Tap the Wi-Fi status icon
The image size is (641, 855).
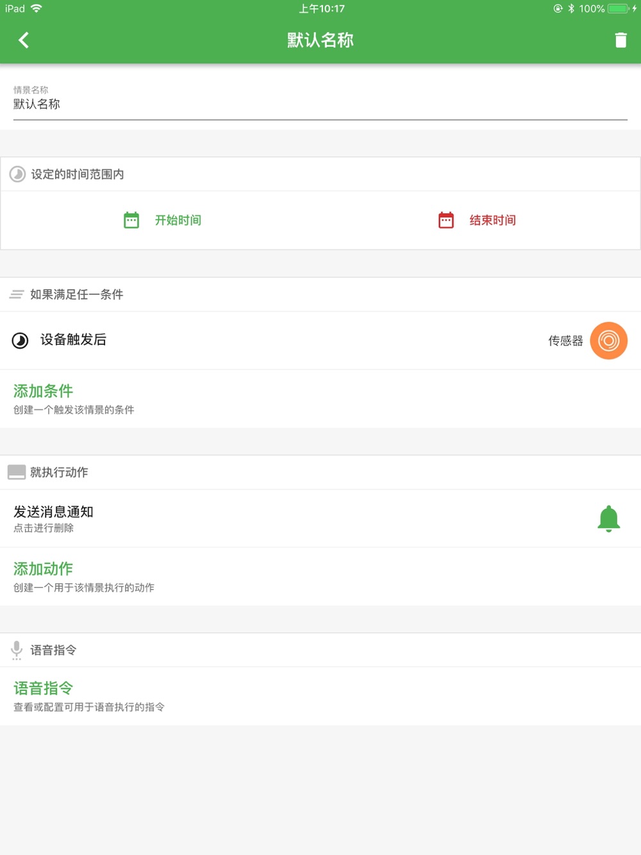click(37, 8)
